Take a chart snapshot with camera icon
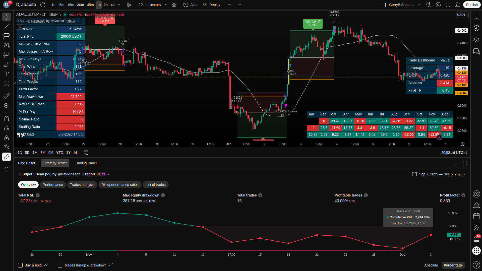Viewport: 482px width, 271px height. coord(457,5)
